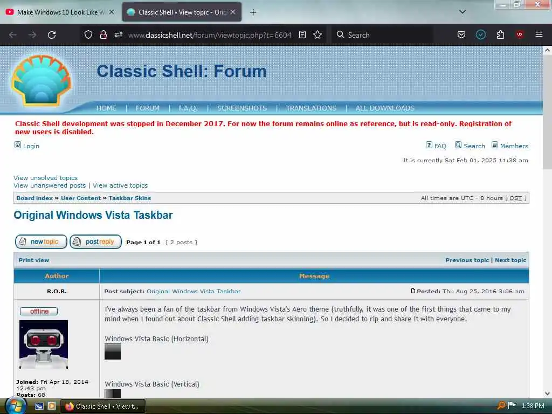Click the Classic Shell View t... taskbar button
Screen dimensions: 552x414
tap(103, 406)
